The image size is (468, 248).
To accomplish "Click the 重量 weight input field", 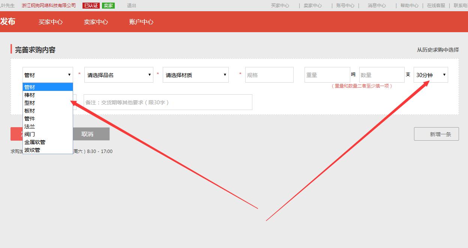I will (326, 74).
